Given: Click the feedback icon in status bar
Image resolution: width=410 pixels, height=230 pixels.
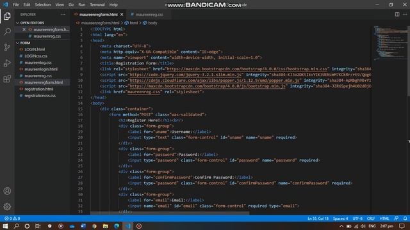Looking at the screenshot, I should (397, 218).
